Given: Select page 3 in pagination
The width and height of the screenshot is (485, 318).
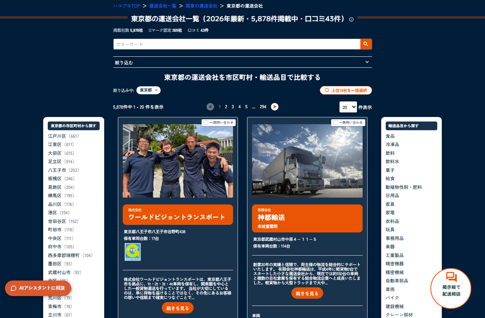Looking at the screenshot, I should (x=233, y=107).
